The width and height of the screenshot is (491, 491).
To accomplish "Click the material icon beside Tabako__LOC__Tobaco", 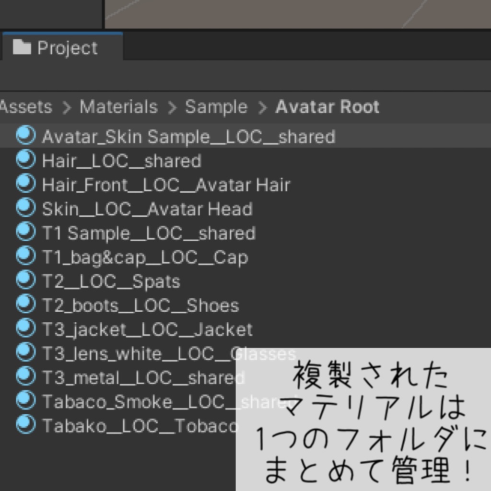I will click(25, 425).
